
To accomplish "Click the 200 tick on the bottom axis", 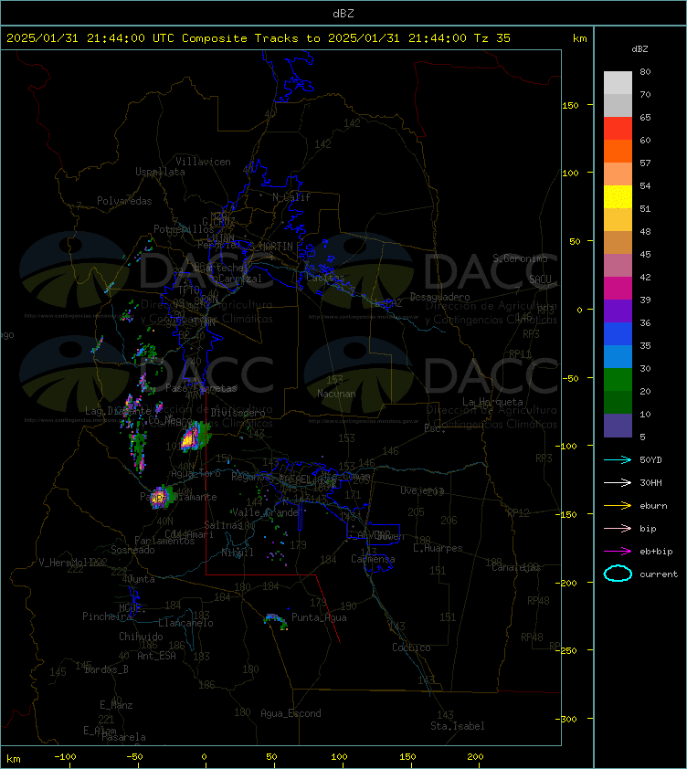I will coord(475,757).
